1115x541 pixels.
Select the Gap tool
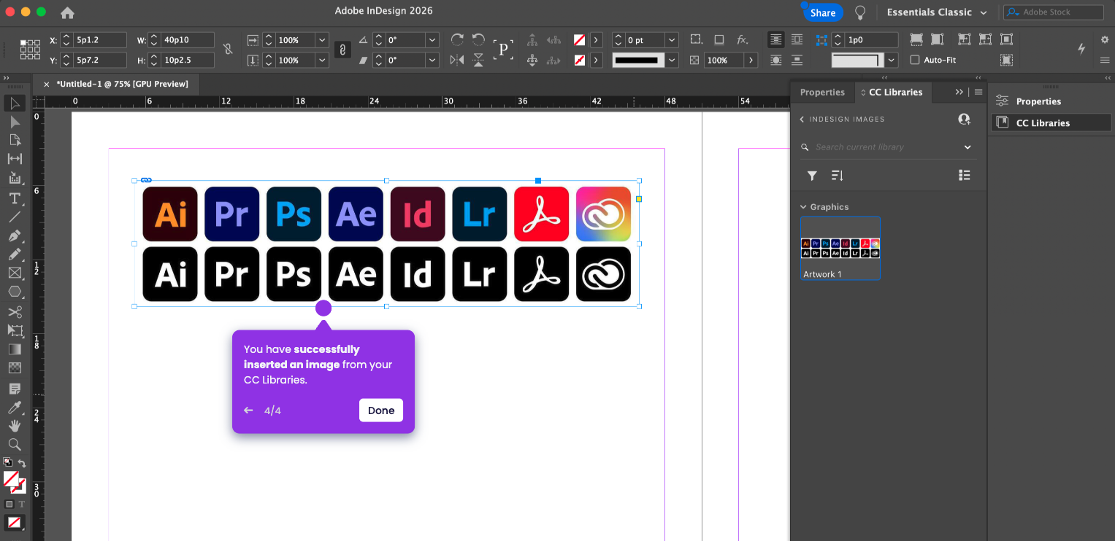(x=15, y=159)
